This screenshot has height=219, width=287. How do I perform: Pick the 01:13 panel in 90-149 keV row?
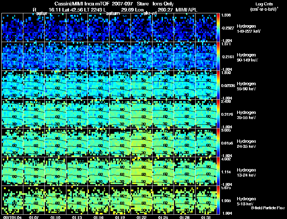[x=77, y=56]
